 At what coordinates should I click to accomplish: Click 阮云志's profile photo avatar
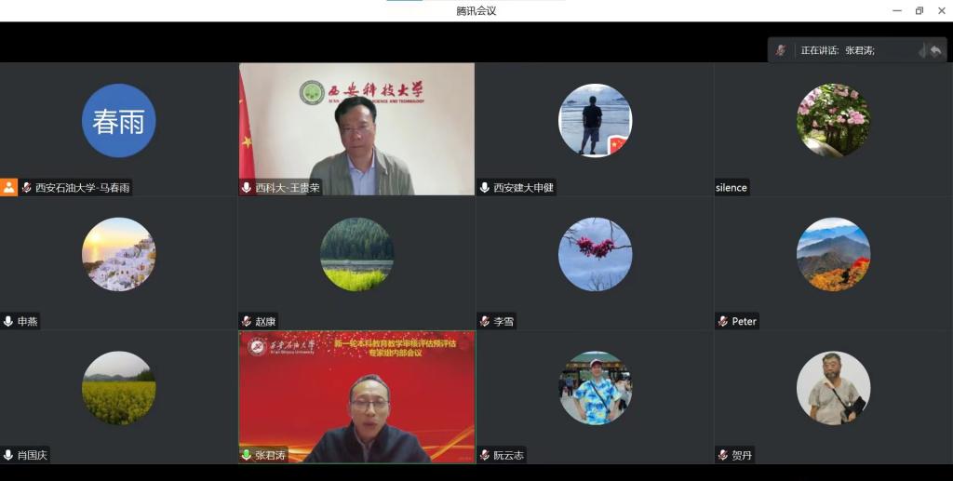point(595,388)
